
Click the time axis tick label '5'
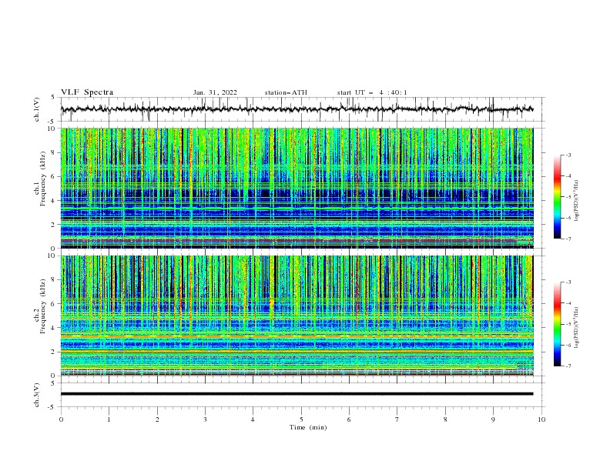(x=301, y=419)
